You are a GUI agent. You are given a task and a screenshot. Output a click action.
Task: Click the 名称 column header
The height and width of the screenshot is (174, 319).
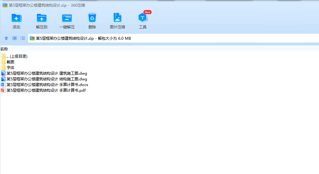(4, 49)
